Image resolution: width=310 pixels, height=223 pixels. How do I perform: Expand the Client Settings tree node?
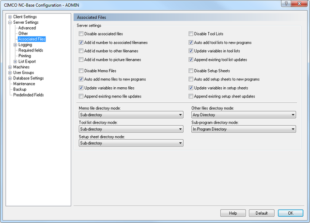coord(10,17)
